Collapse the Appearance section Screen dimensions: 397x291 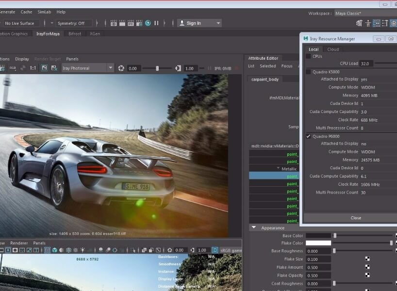[x=253, y=227]
